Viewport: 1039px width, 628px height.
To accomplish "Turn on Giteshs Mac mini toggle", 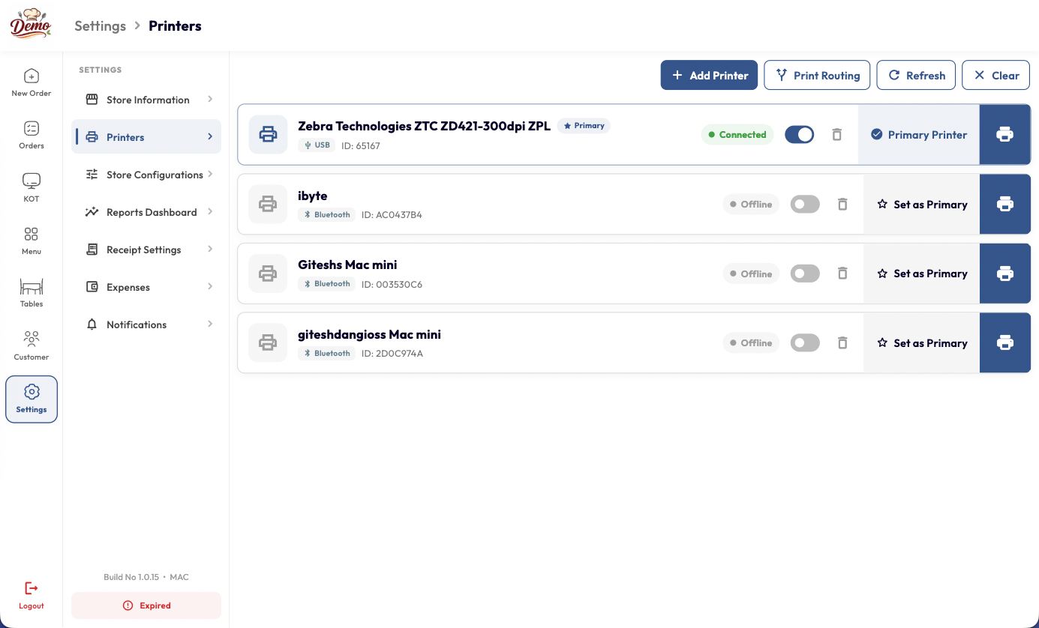I will pos(805,274).
